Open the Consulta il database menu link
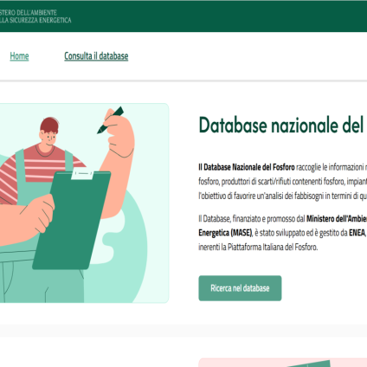This screenshot has width=367, height=367. [96, 56]
